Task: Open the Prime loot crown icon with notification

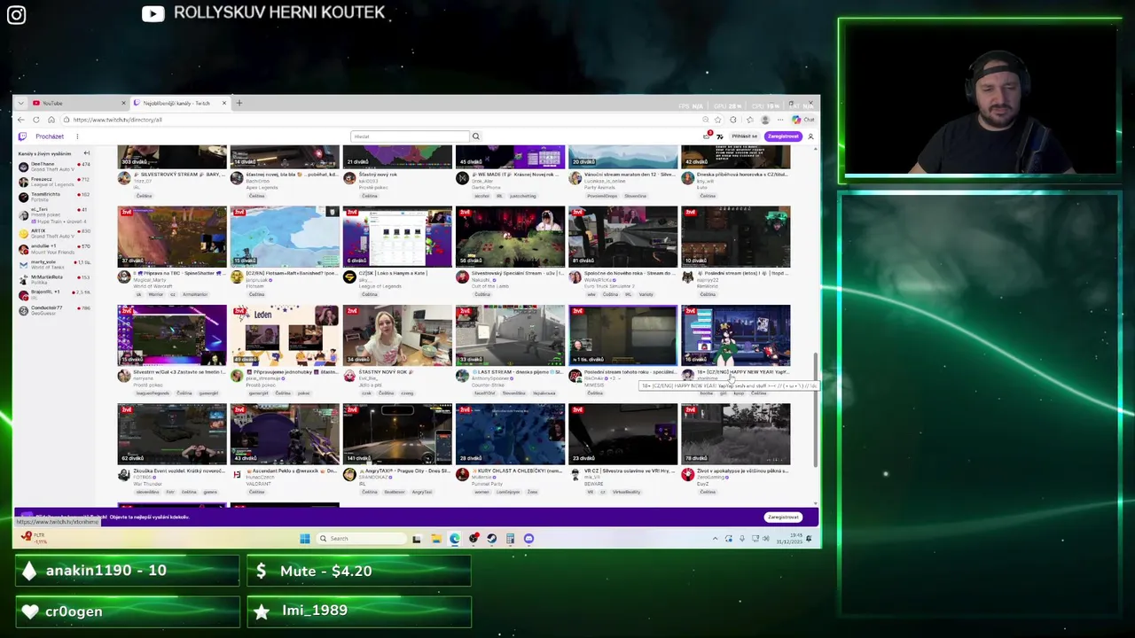Action: point(707,136)
